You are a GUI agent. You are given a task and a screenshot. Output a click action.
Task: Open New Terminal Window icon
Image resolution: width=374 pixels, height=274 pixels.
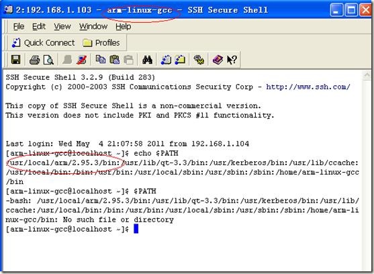coord(166,60)
